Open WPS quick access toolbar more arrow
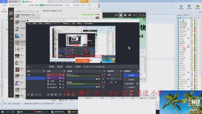This screenshot has height=114, width=202. pos(27,5)
